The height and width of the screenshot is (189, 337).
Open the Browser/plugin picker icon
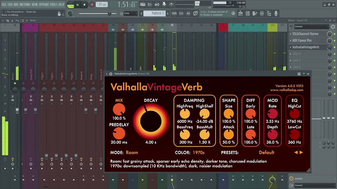269,13
